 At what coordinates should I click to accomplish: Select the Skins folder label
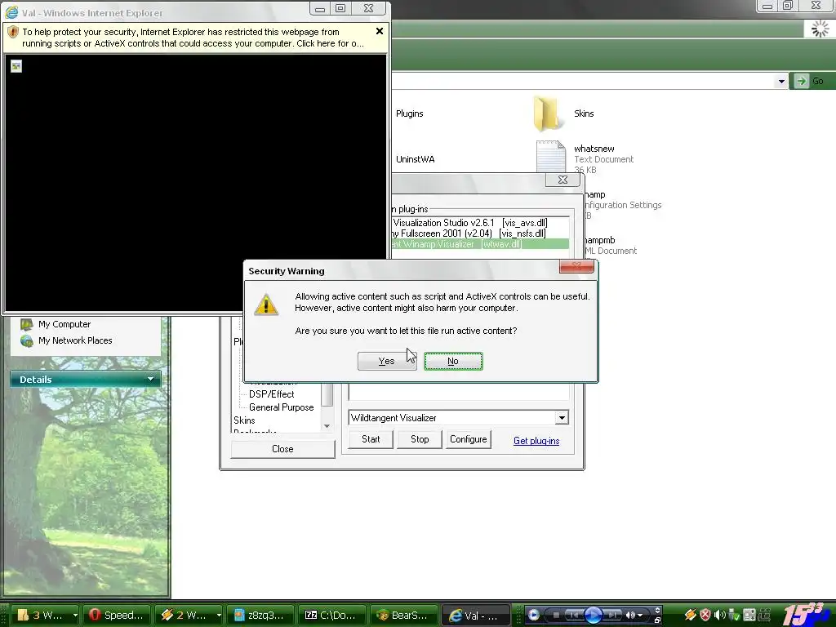[x=584, y=113]
